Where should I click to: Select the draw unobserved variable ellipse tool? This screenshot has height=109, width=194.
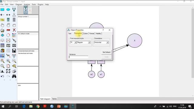pos(8,9)
